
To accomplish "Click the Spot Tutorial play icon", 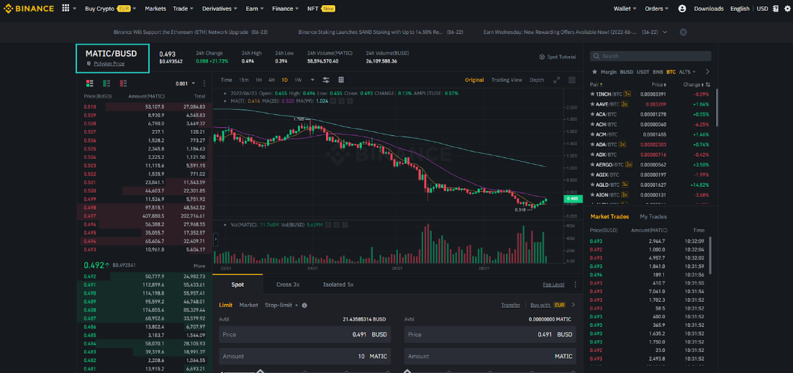I will click(x=542, y=57).
